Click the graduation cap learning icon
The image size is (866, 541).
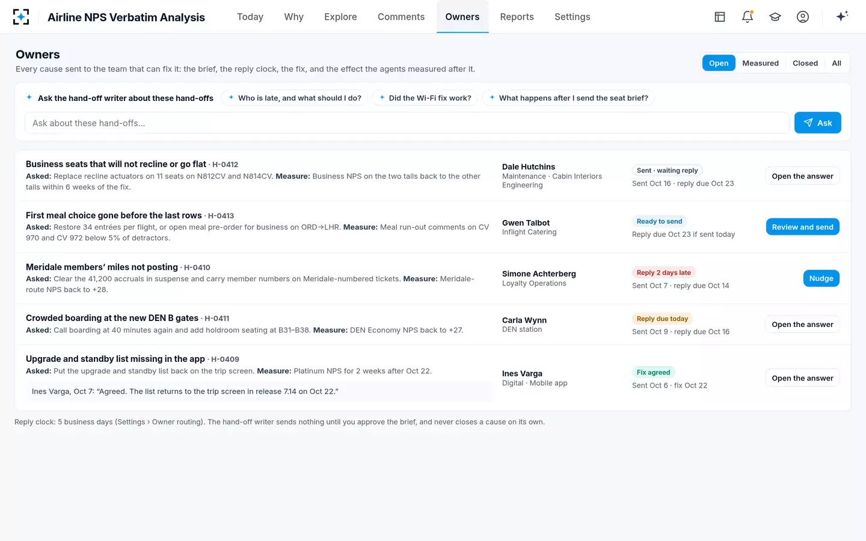(x=775, y=17)
